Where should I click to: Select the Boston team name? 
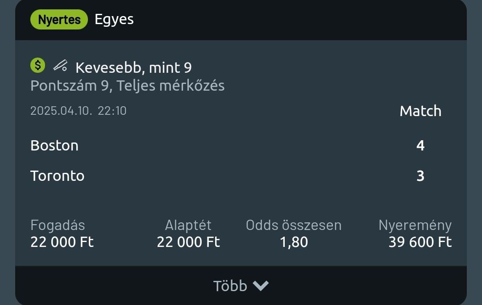pyautogui.click(x=54, y=146)
